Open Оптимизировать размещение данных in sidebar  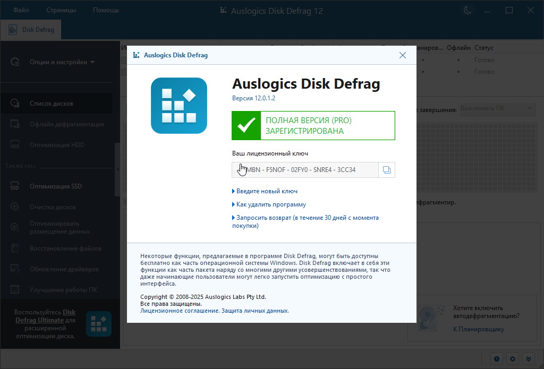[x=56, y=227]
